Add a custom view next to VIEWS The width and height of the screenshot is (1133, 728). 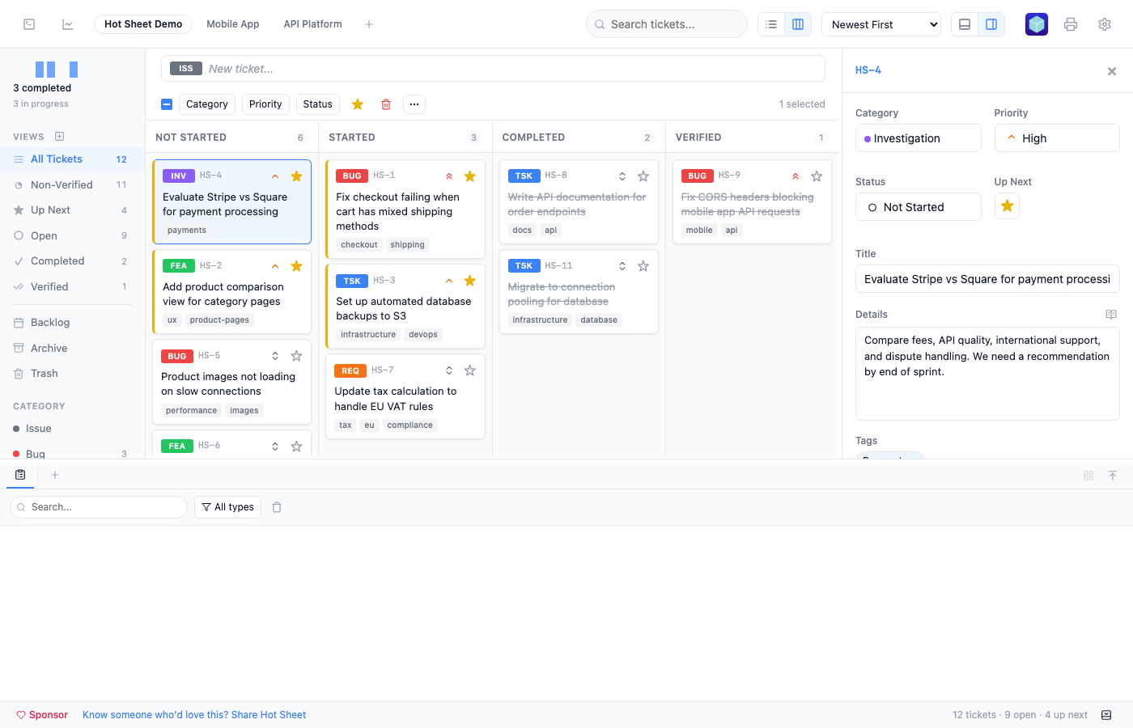click(59, 137)
